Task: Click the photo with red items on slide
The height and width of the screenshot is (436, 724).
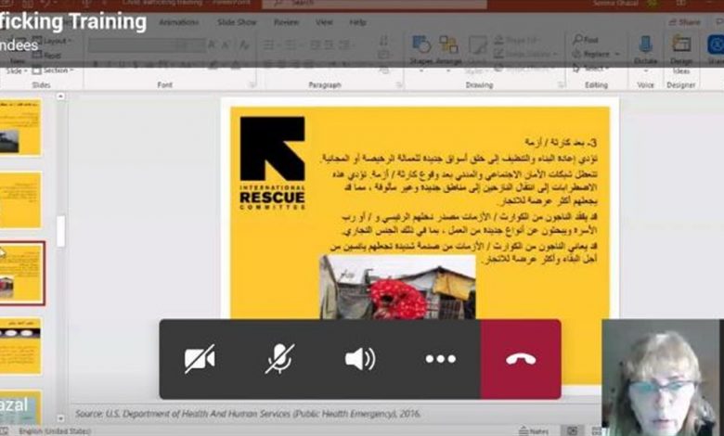Action: pyautogui.click(x=397, y=287)
